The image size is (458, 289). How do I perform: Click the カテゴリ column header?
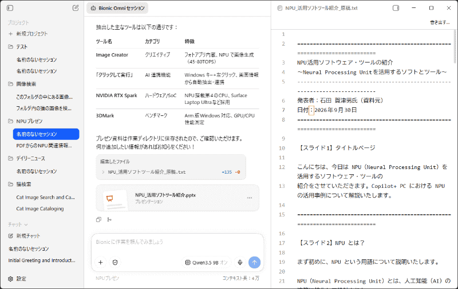(152, 41)
